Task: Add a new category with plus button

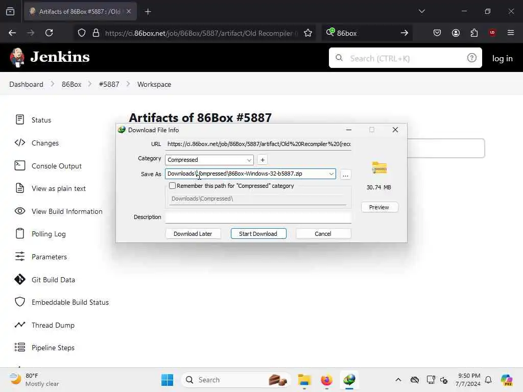Action: pos(263,160)
